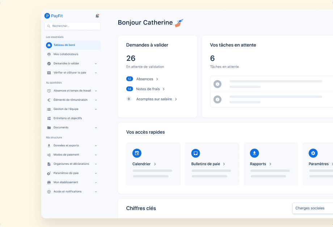Click the "En attente de validation" text
The width and height of the screenshot is (333, 227).
point(145,67)
